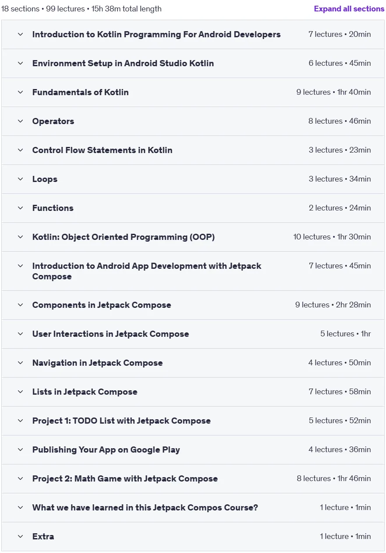Click the chevron icon next to Operators

click(x=20, y=121)
